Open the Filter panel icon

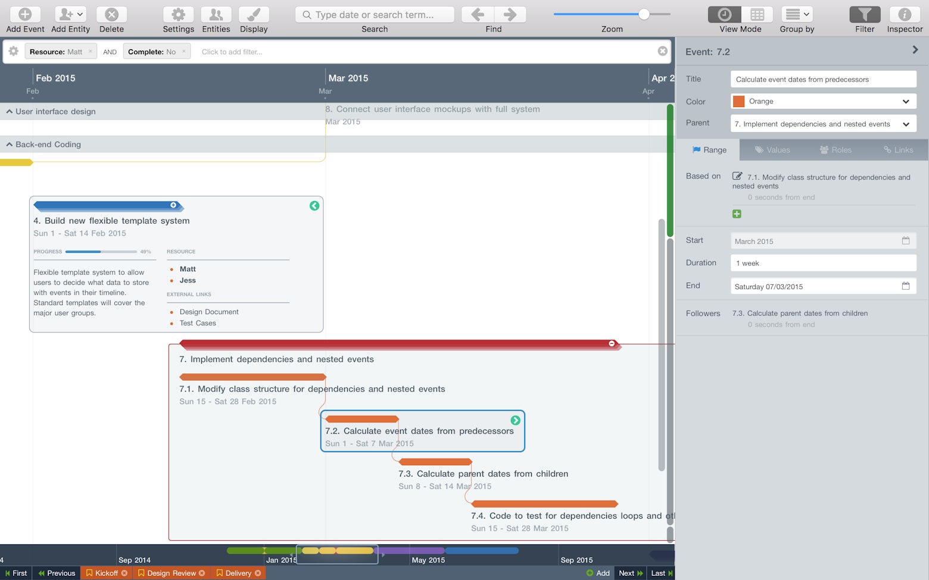[x=864, y=14]
